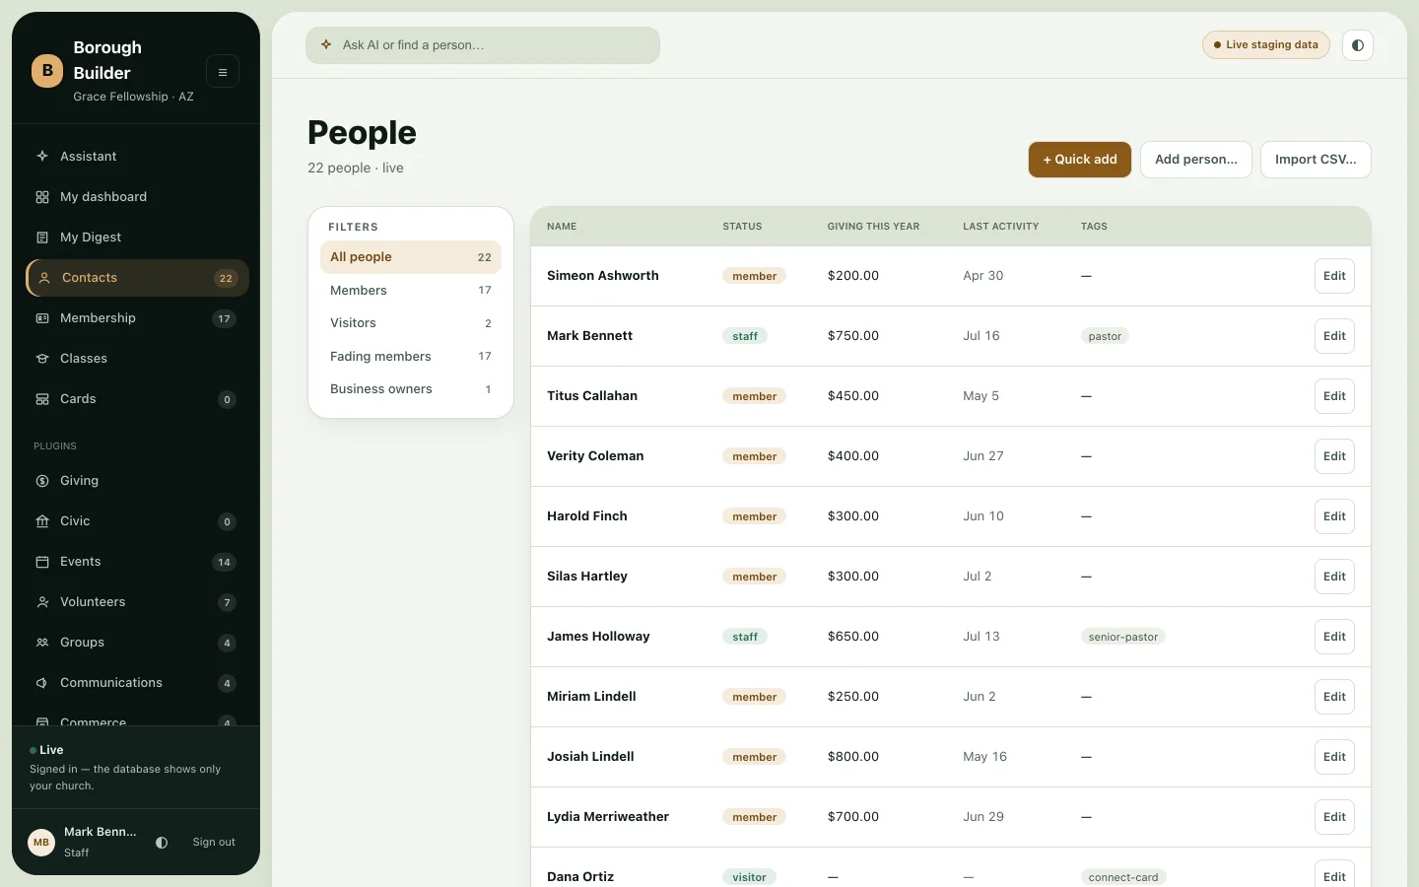Filter the list by Visitors
Viewport: 1419px width, 887px height.
tap(411, 323)
